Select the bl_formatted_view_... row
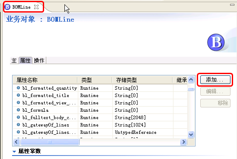This screenshot has width=237, height=159. [100, 103]
